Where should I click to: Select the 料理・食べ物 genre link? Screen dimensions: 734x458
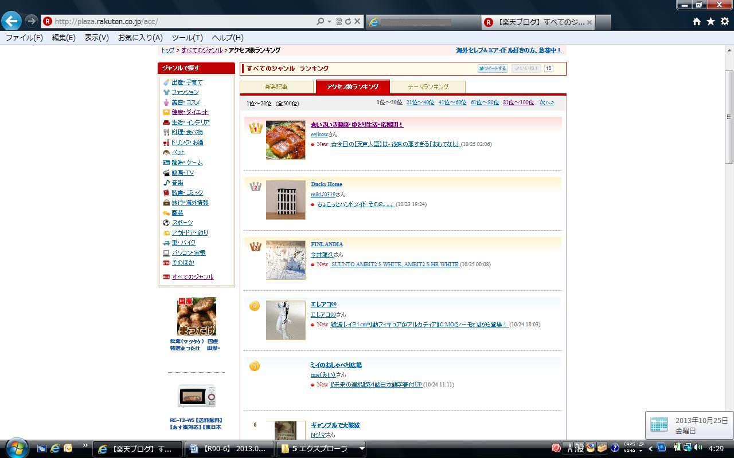point(187,132)
